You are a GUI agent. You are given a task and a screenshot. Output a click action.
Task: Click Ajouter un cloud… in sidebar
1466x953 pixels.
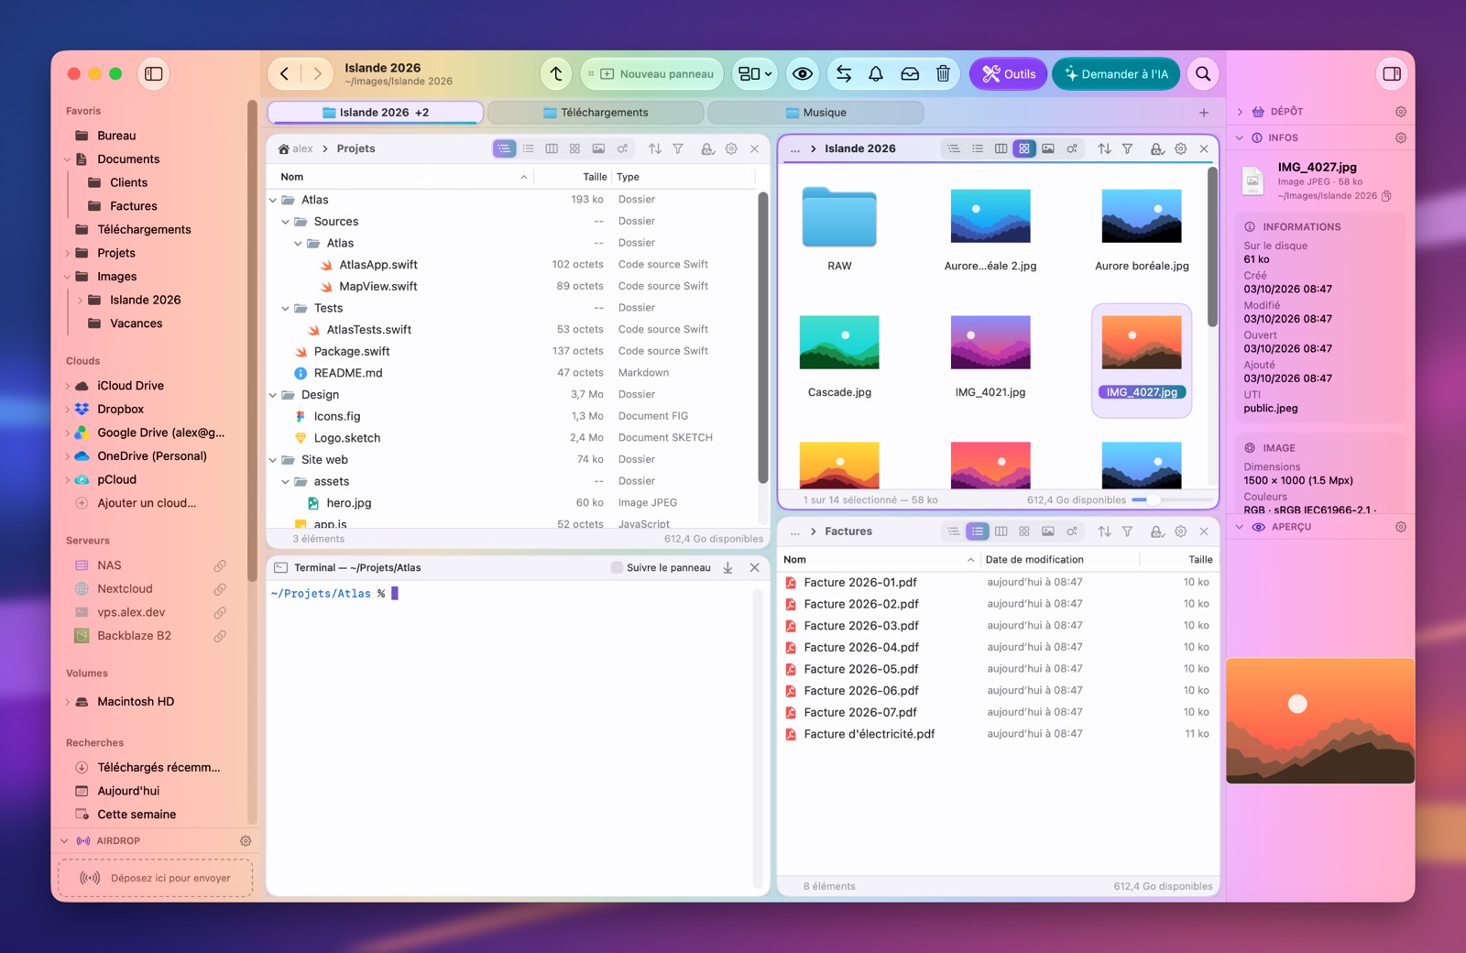[x=147, y=503]
